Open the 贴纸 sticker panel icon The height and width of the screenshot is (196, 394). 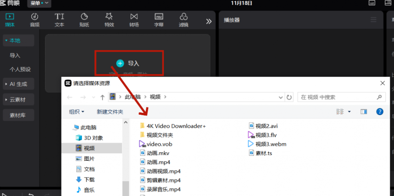click(84, 17)
